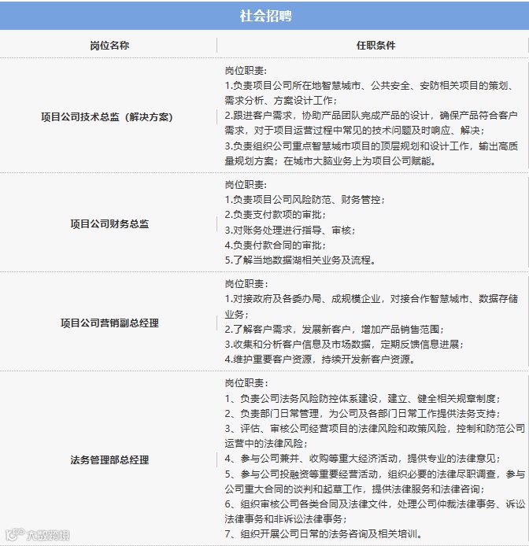Click line 2.了解客户需求，发展新客户

(x=335, y=329)
